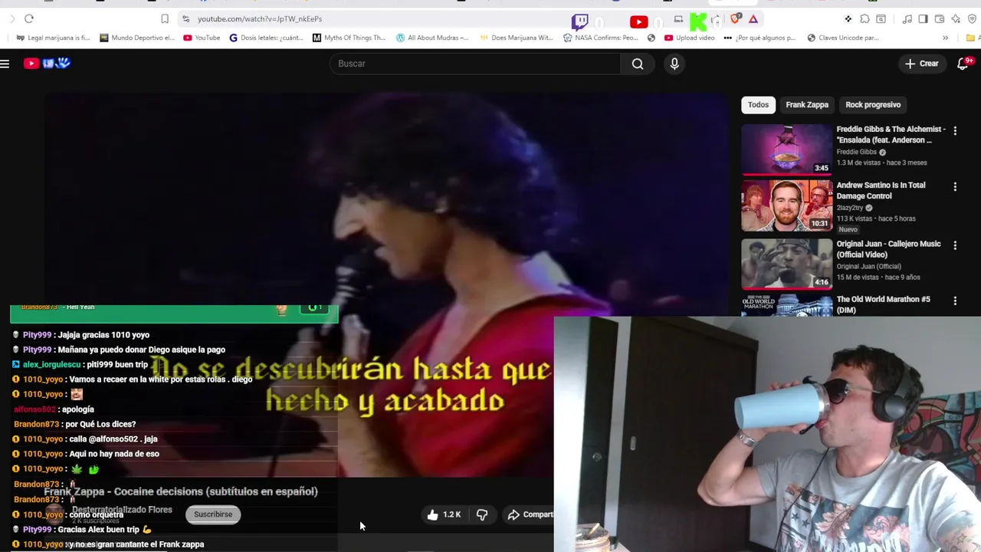Viewport: 981px width, 552px height.
Task: Open 'Myths Of Things Th...' bookmark
Action: point(349,38)
